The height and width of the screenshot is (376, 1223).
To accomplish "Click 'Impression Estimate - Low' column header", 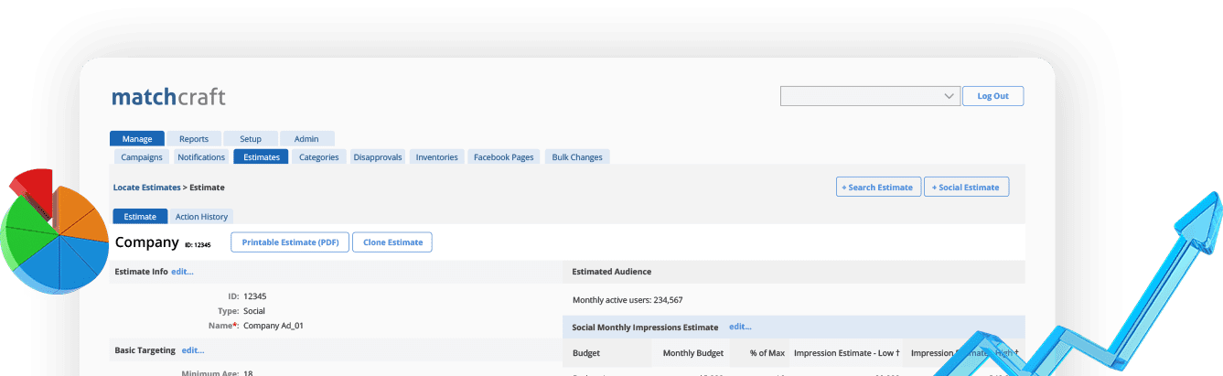I will point(846,353).
